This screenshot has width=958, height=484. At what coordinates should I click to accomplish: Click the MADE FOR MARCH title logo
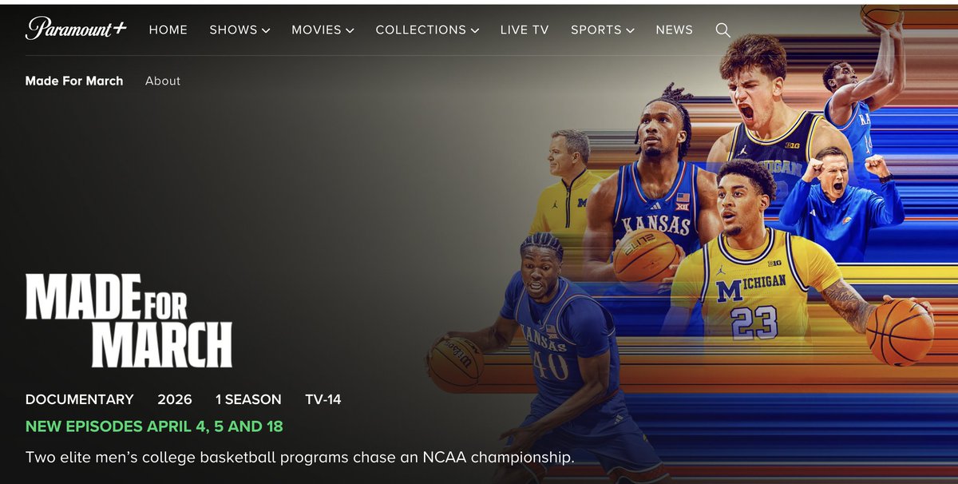coord(129,319)
